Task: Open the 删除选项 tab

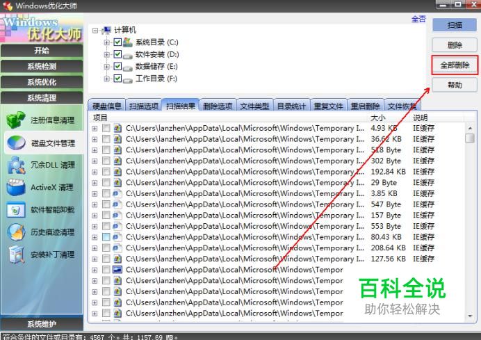Action: pos(218,106)
